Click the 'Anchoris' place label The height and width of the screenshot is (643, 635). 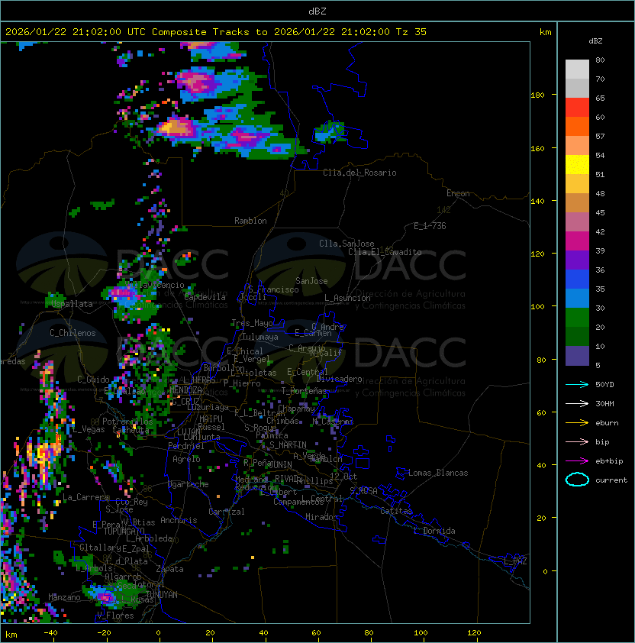click(179, 520)
